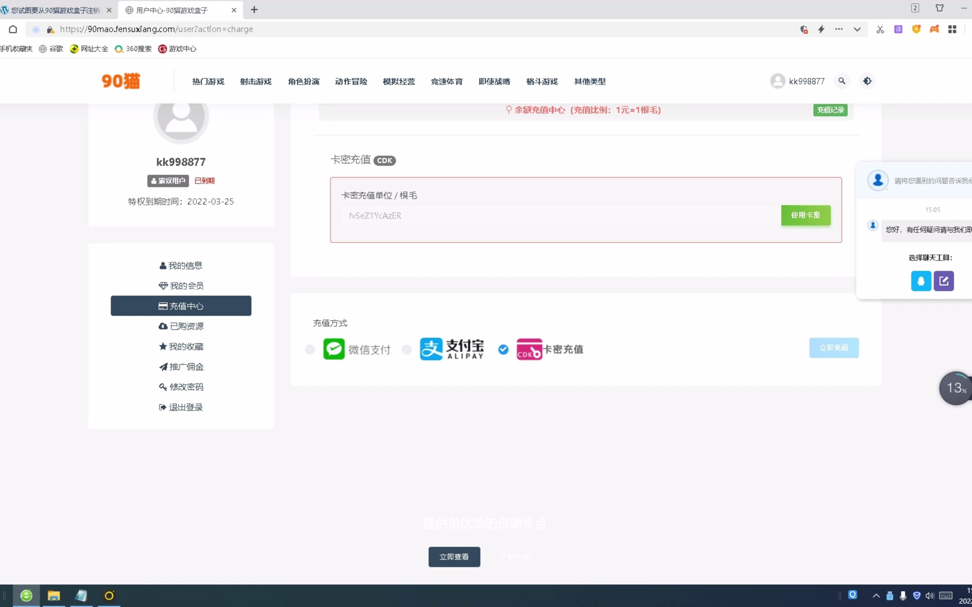Open 角色扮演 nav menu
Screen dimensions: 972x607
click(x=304, y=81)
